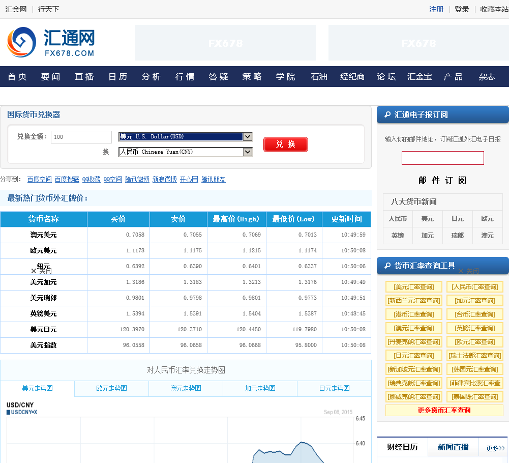Viewport: 509px width, 463px height.
Task: Open the target currency dropdown showing CNY
Action: (186, 152)
